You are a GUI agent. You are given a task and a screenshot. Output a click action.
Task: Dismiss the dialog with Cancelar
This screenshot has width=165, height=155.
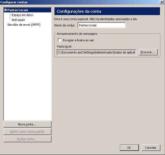(x=151, y=148)
